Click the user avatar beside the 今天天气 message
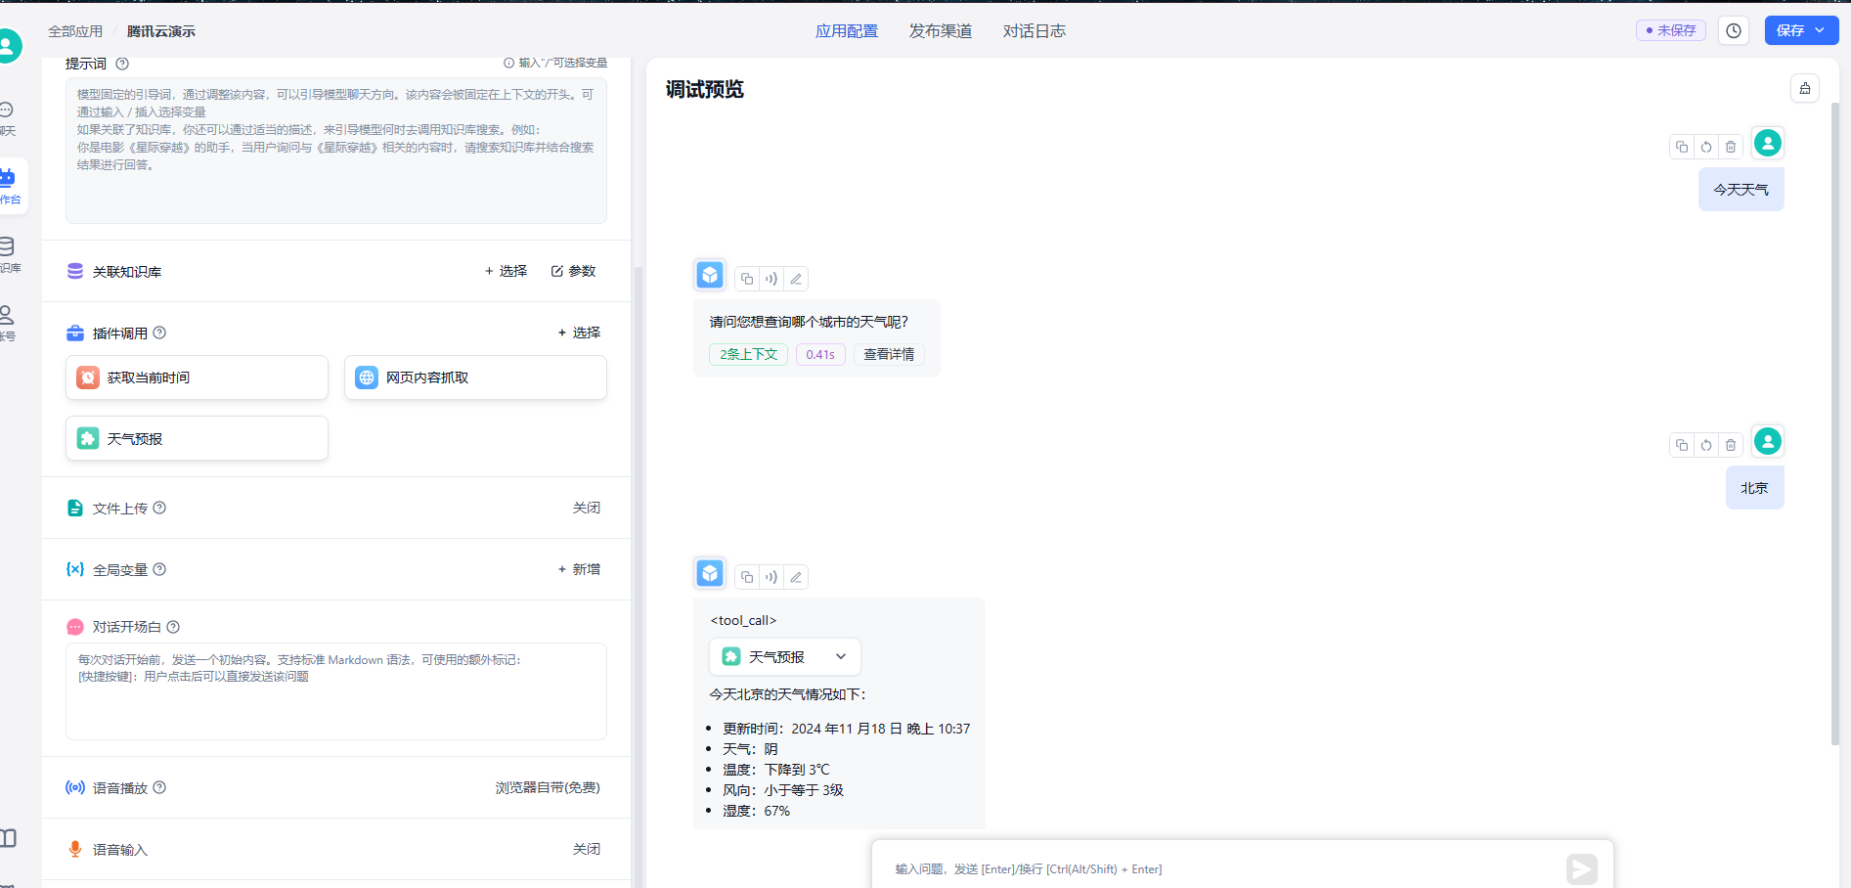Image resolution: width=1851 pixels, height=888 pixels. point(1768,144)
